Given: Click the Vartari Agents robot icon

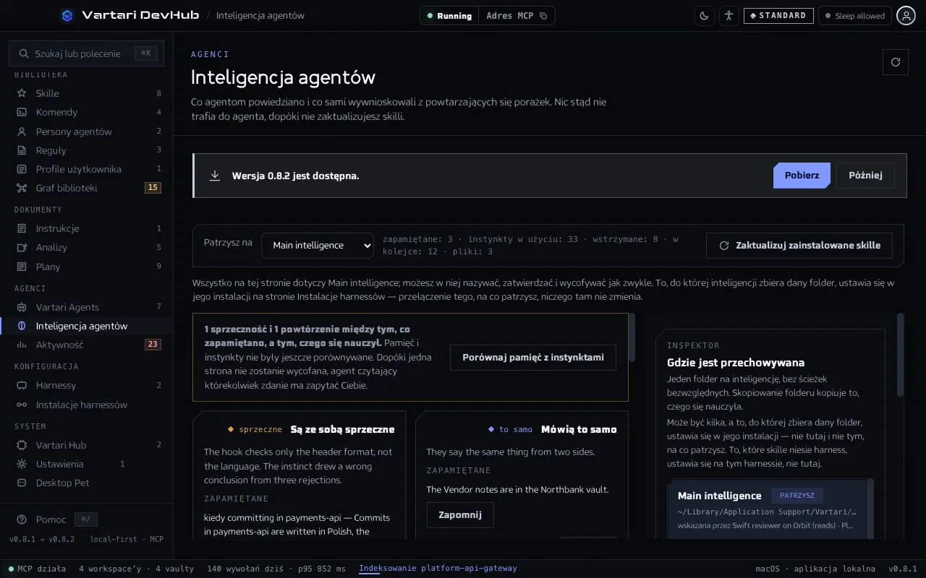Looking at the screenshot, I should (x=22, y=307).
